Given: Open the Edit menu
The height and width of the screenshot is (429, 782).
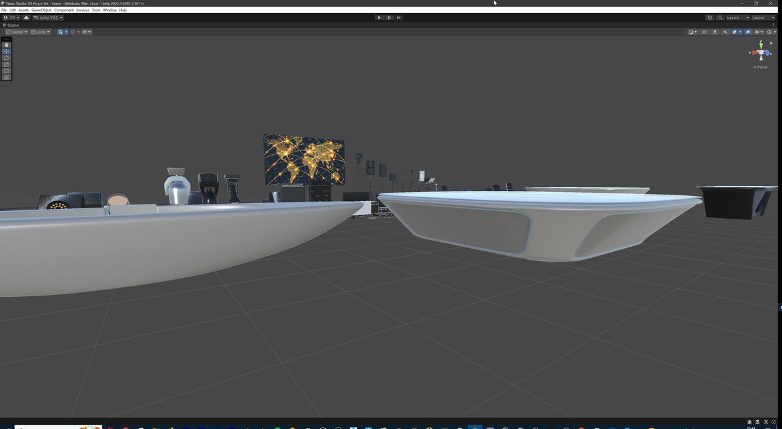Looking at the screenshot, I should click(x=12, y=10).
